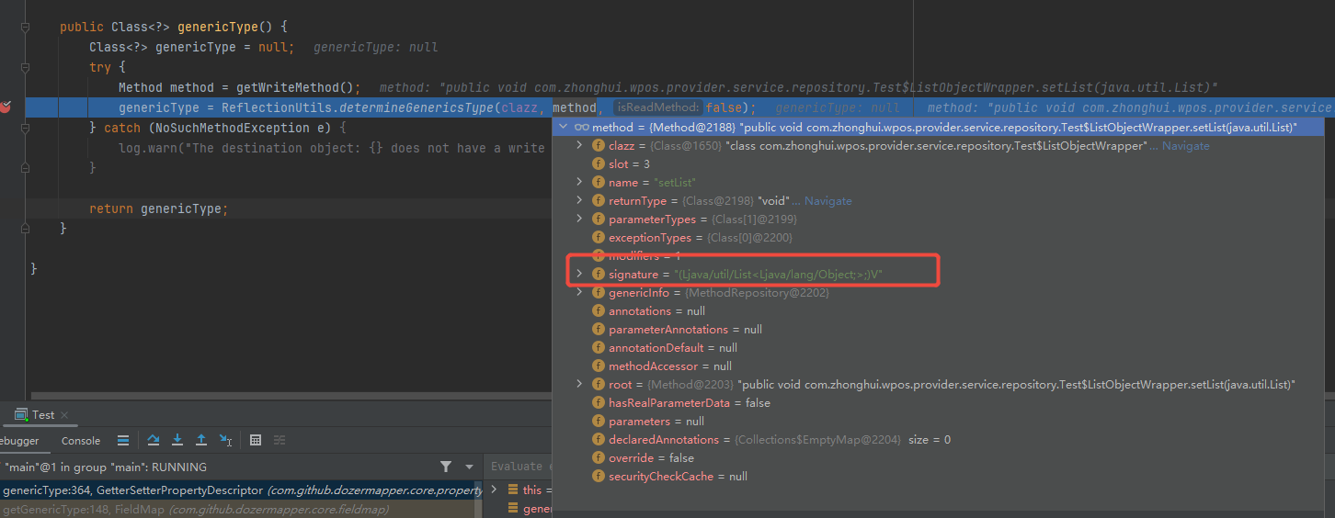Click the threads filter funnel icon

pos(446,467)
